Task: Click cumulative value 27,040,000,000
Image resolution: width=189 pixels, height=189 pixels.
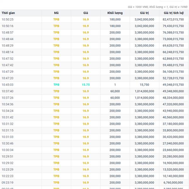Action: pyautogui.click(x=173, y=143)
